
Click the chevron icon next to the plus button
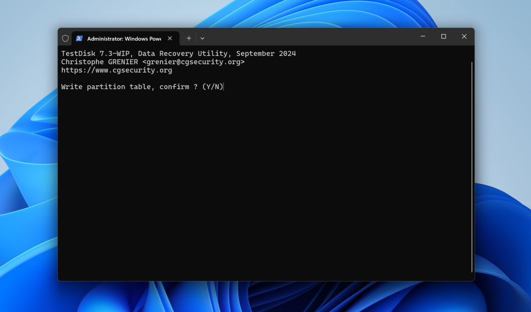click(203, 38)
